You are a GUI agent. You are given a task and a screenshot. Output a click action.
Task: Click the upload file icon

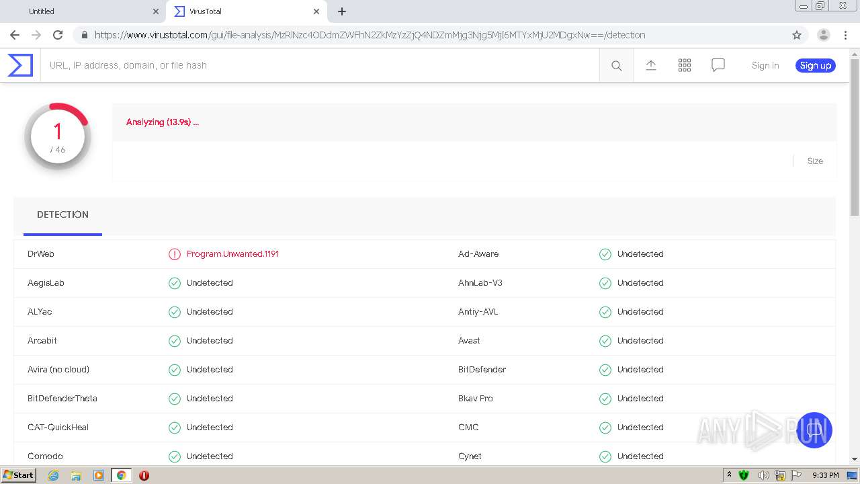[651, 65]
